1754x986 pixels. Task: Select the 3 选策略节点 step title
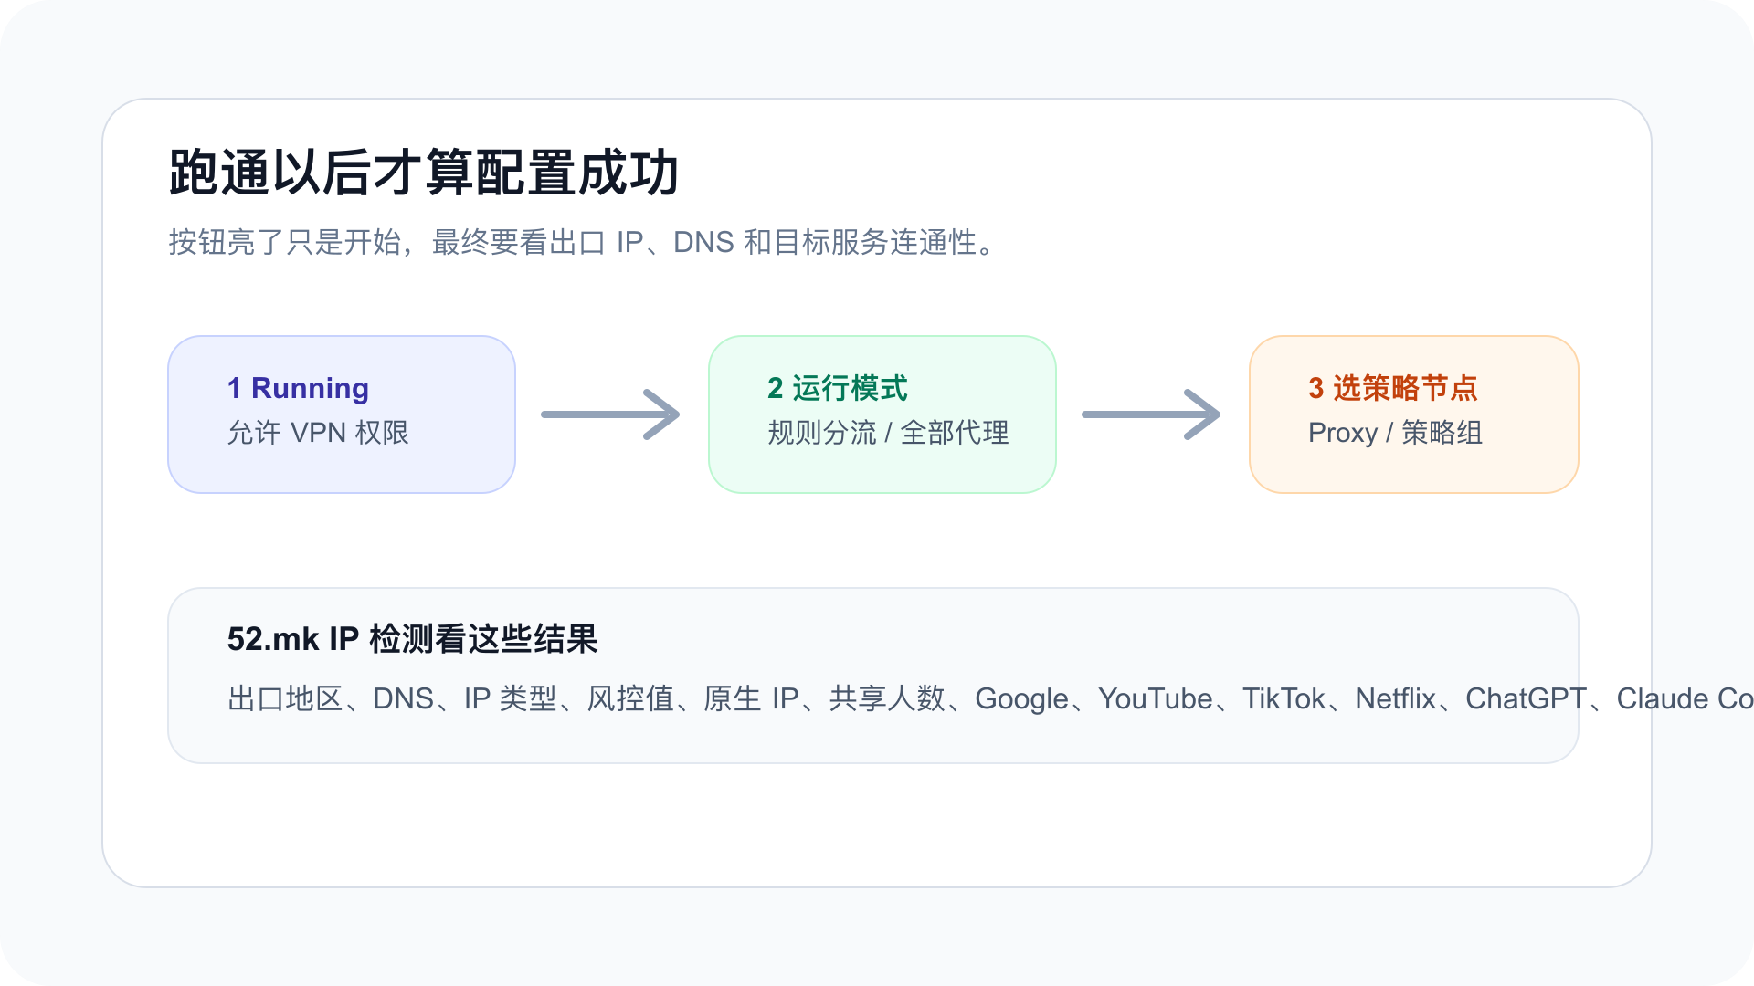[1393, 388]
